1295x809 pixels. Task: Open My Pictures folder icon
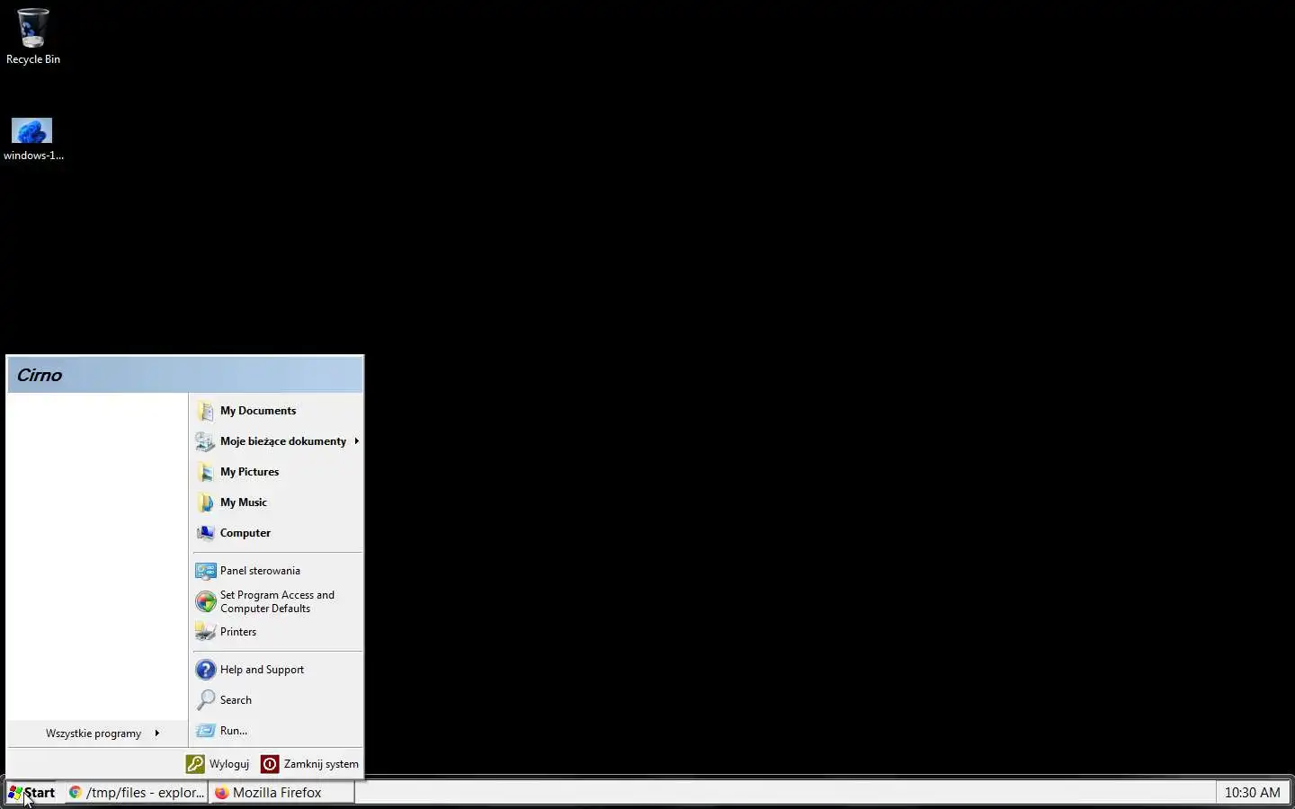(205, 472)
